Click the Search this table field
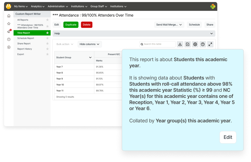The image size is (251, 162). pos(157,44)
